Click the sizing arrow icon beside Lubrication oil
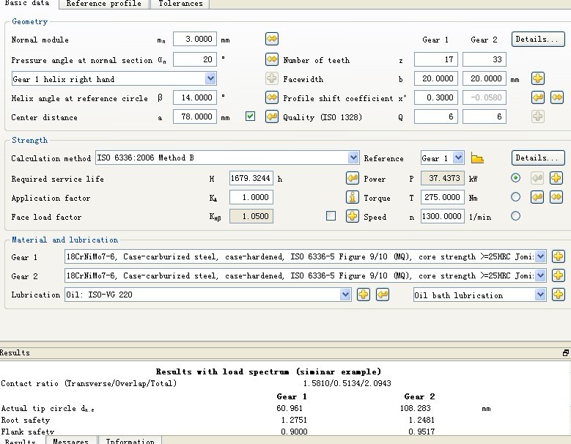Image resolution: width=571 pixels, height=444 pixels. pos(383,295)
